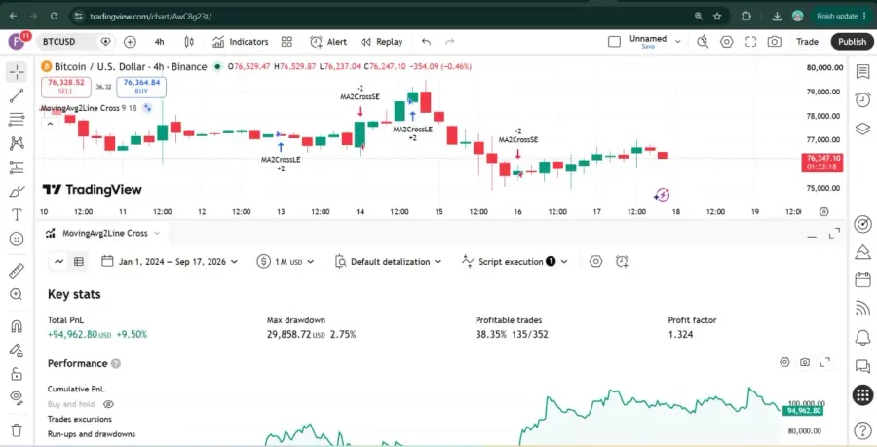Open the Indicators menu
Image resolution: width=877 pixels, height=447 pixels.
[x=241, y=42]
